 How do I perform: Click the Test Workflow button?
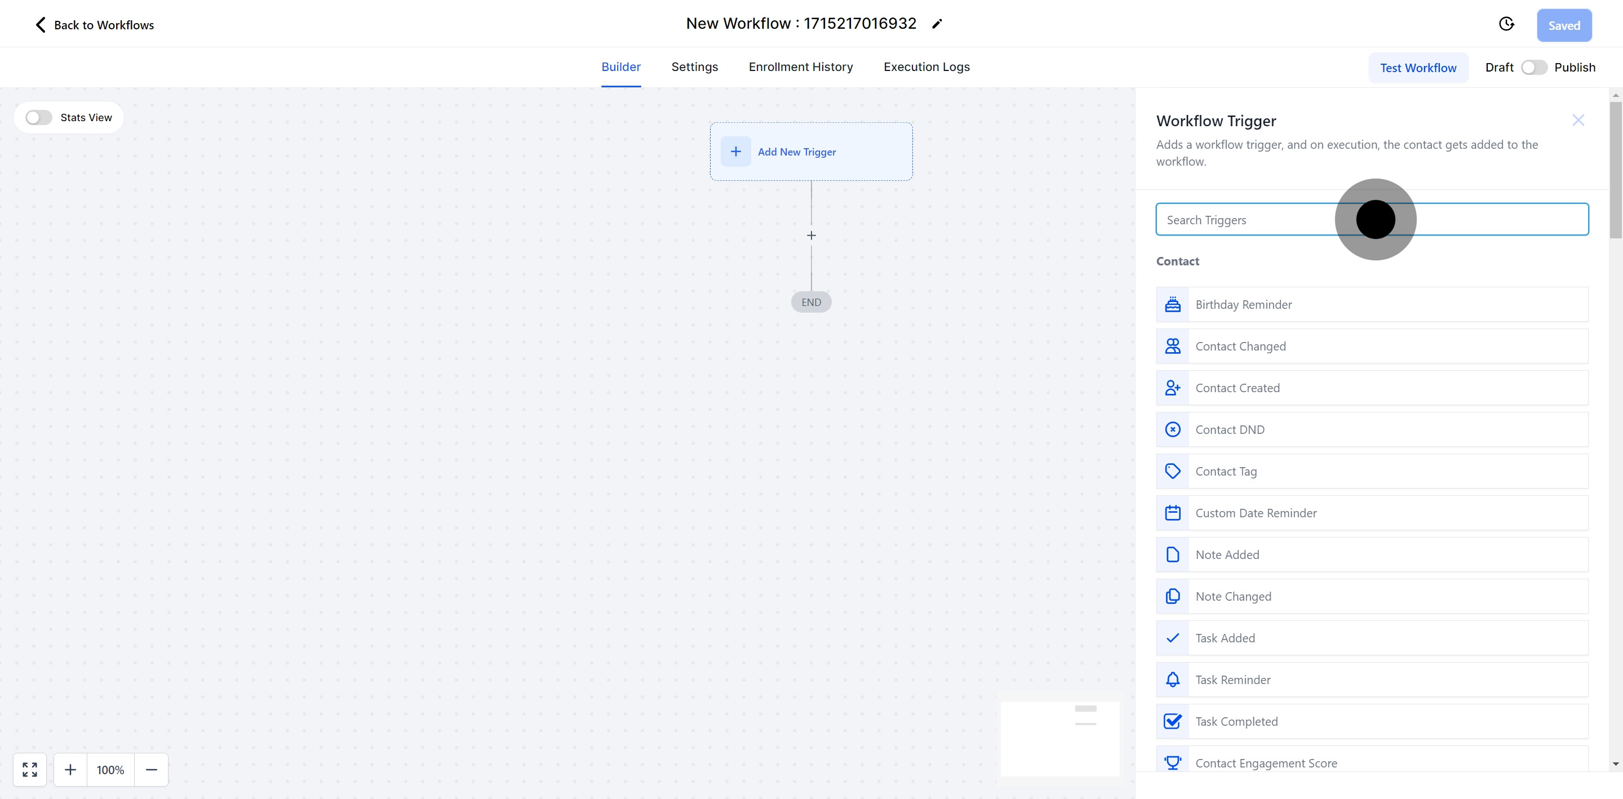tap(1418, 68)
